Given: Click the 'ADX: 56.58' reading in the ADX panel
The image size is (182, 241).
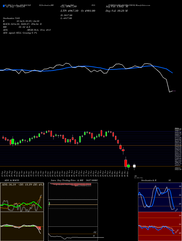Looking at the screenshot, I should pos(9,184).
